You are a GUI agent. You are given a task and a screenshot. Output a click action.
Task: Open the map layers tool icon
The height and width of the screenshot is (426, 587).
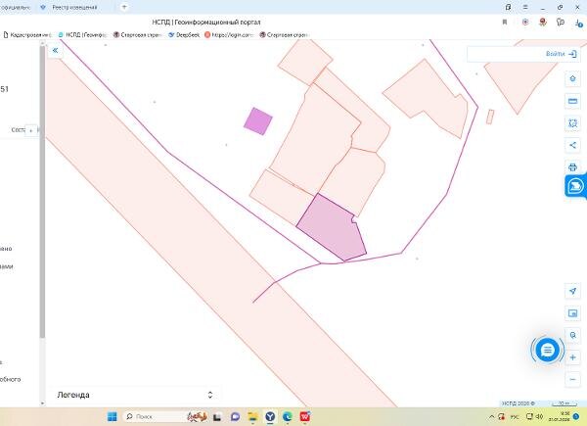tap(572, 78)
